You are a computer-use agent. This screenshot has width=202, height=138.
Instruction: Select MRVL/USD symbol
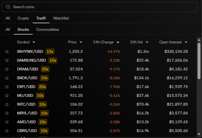pyautogui.click(x=27, y=113)
